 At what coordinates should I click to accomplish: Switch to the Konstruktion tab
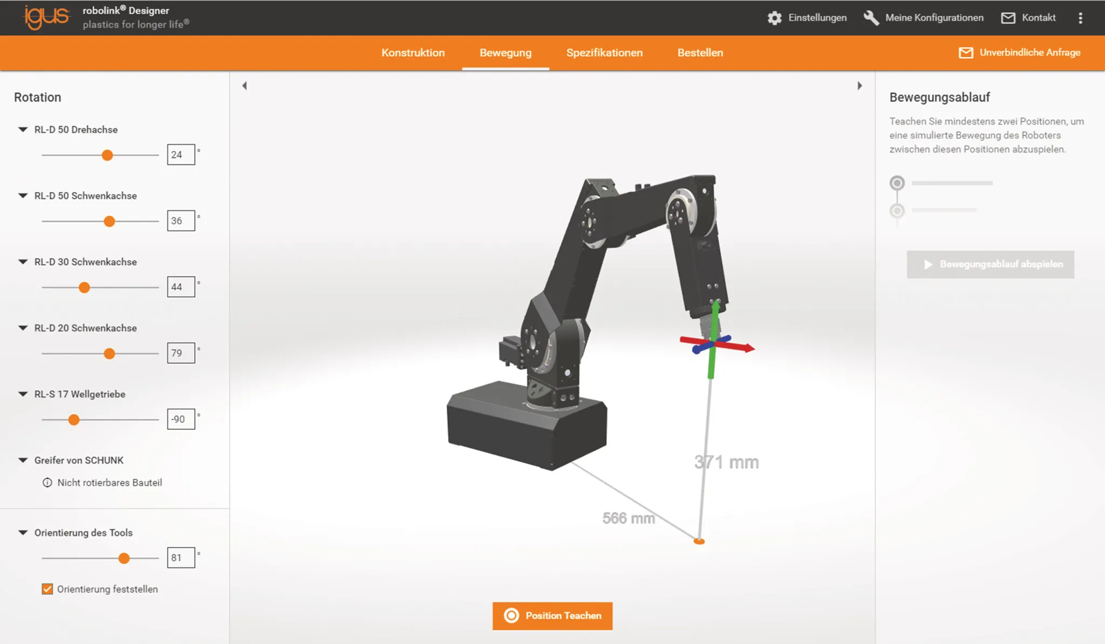click(413, 52)
